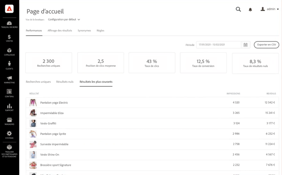Open the Catalogue section icon
The image size is (282, 175).
point(9,51)
